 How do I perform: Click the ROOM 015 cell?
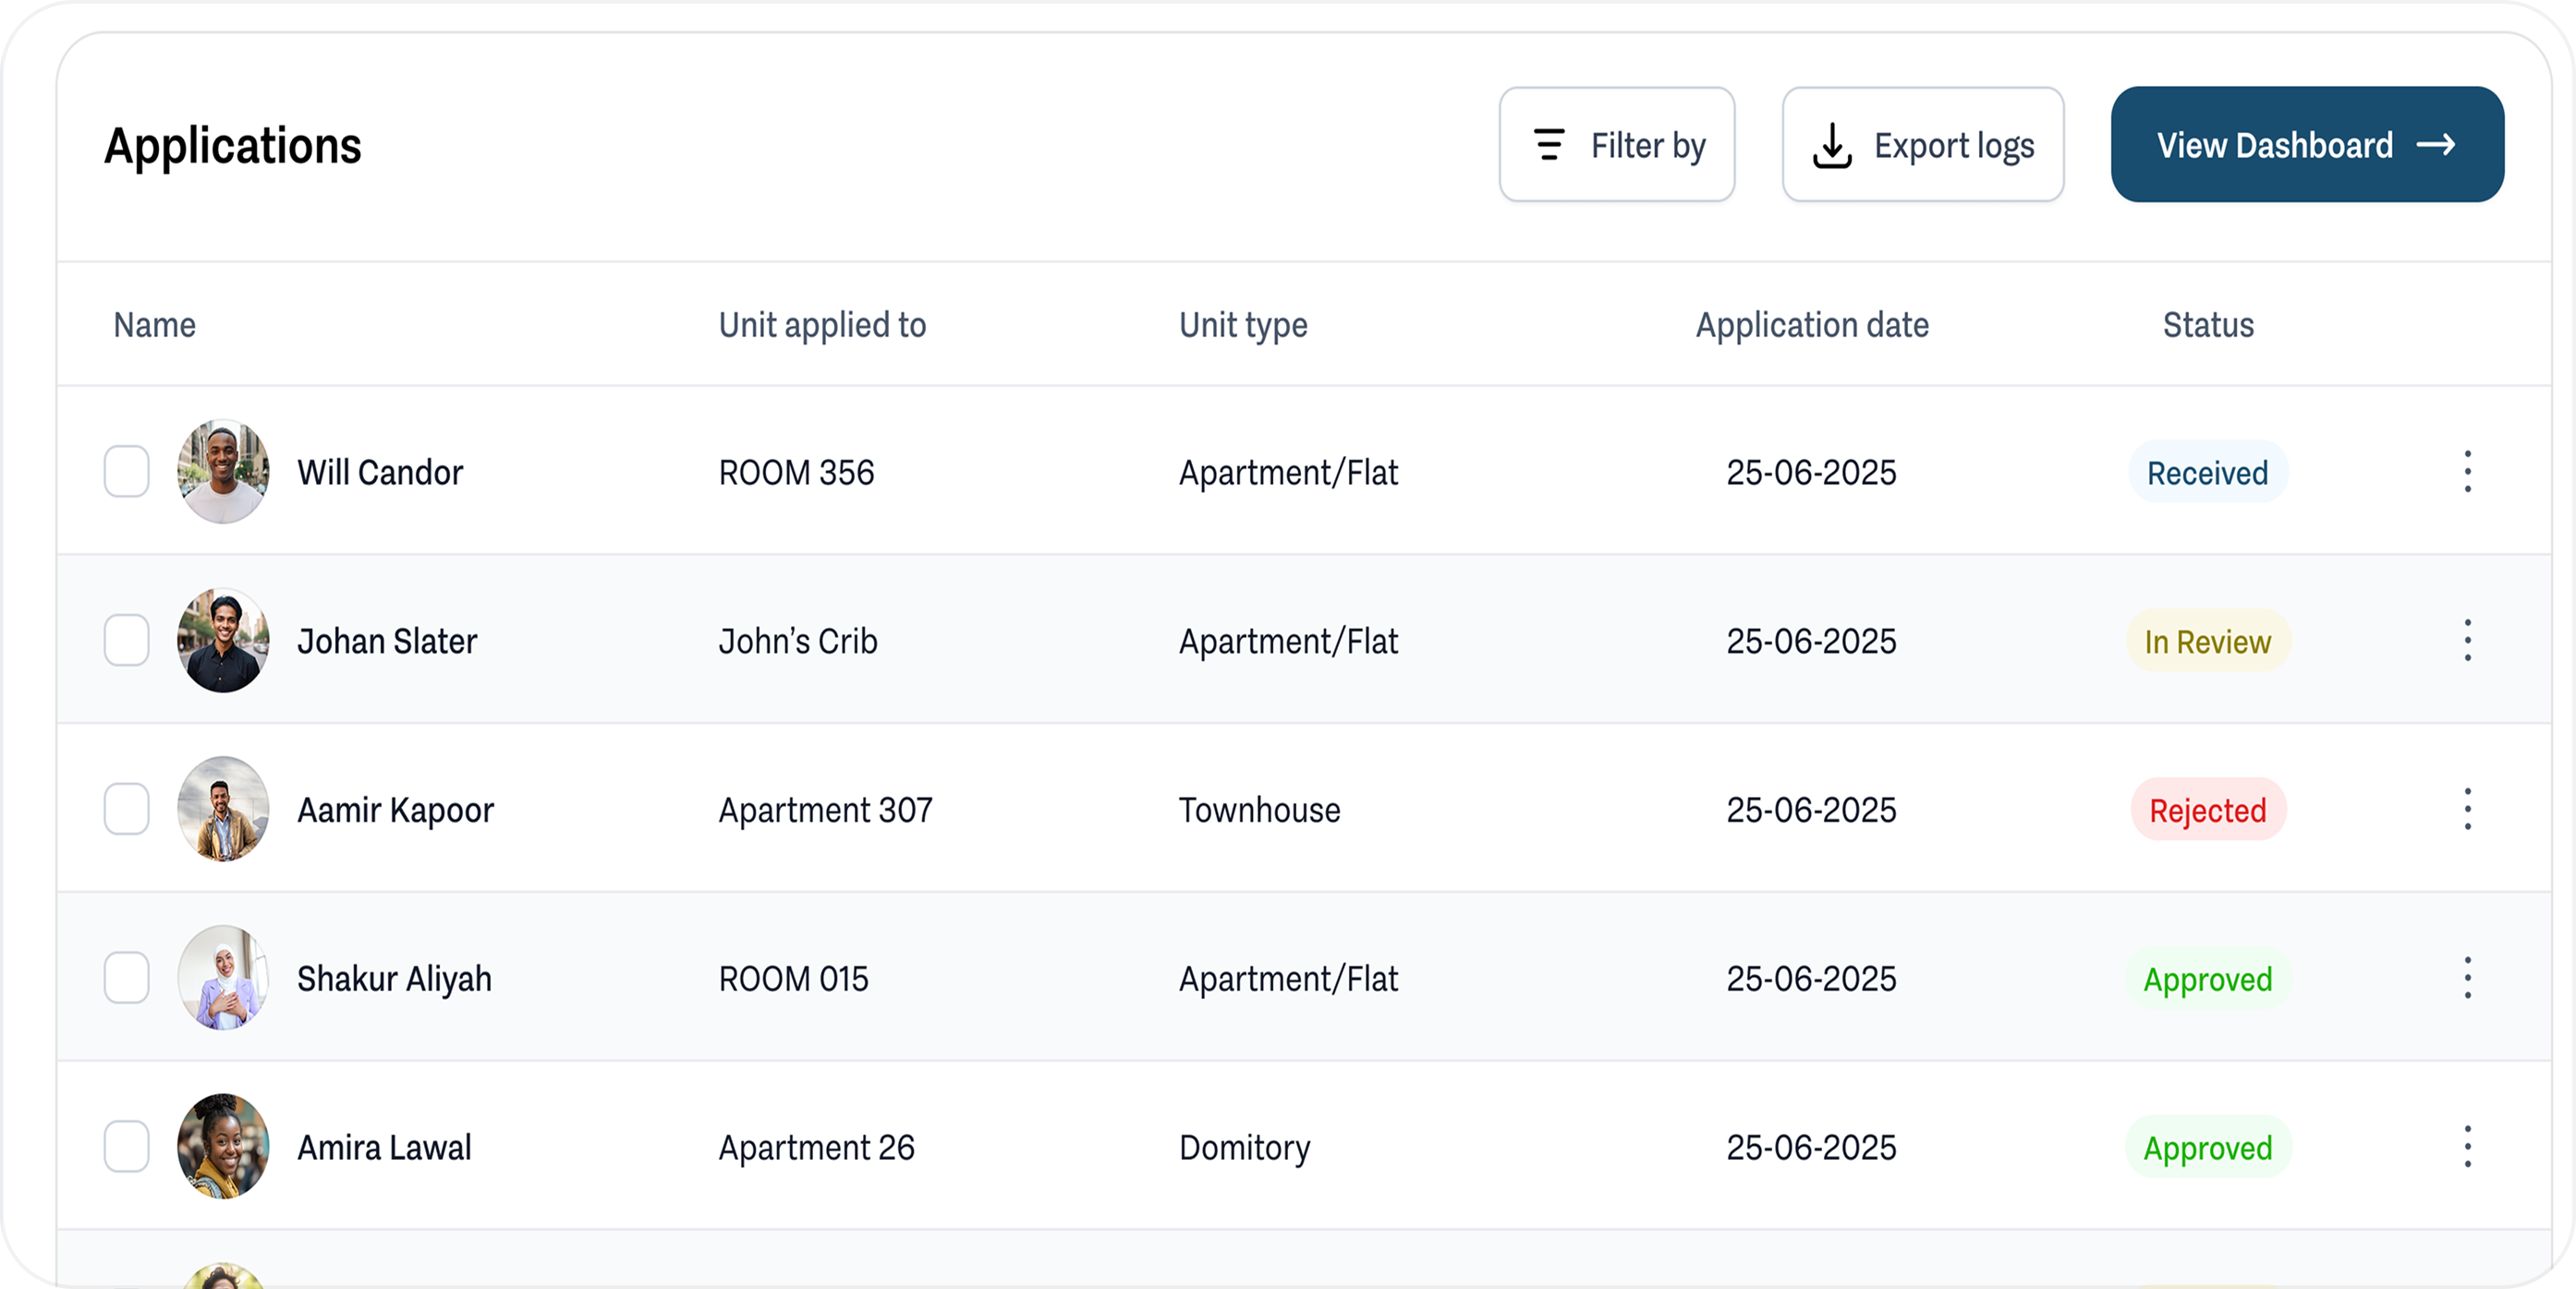(x=793, y=980)
